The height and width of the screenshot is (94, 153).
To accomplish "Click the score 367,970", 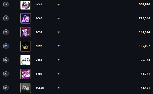I will 144,4.
